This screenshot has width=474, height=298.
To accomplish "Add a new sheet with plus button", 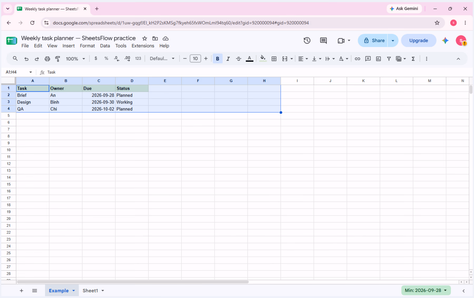I will [21, 291].
